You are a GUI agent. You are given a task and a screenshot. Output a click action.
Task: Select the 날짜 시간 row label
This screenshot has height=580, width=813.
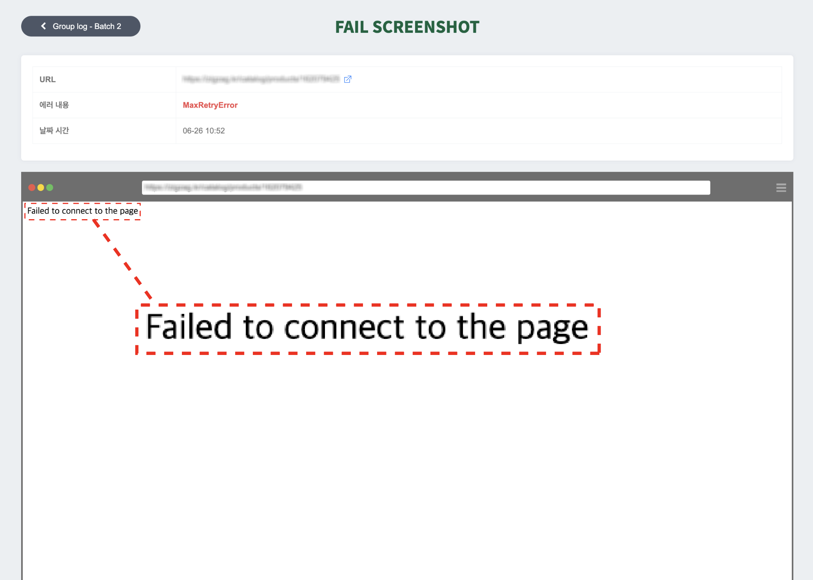(54, 131)
